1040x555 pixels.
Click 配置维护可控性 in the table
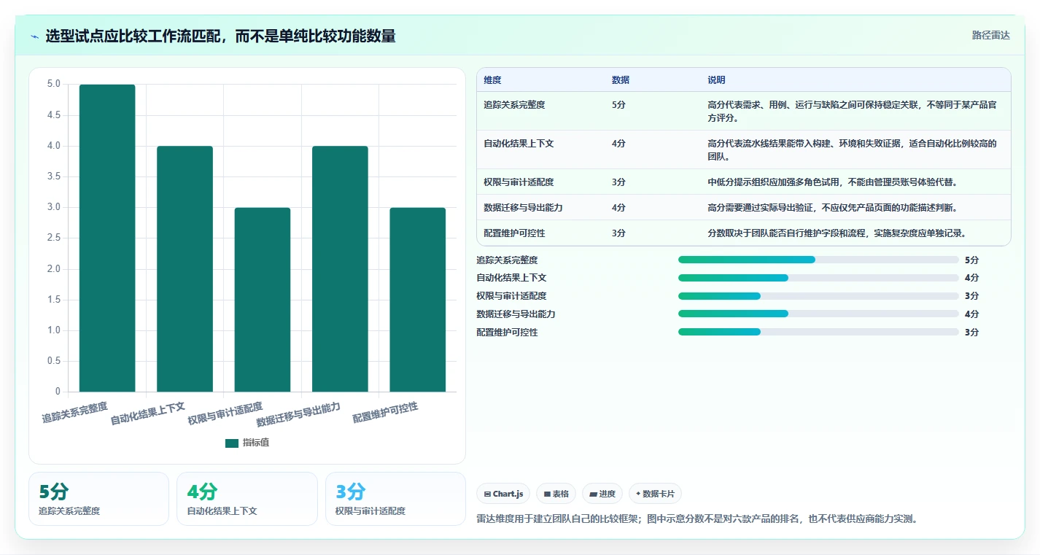(x=514, y=233)
